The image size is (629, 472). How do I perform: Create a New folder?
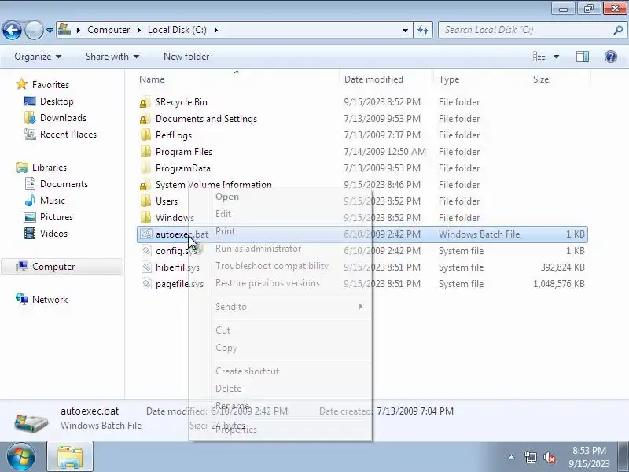(186, 57)
